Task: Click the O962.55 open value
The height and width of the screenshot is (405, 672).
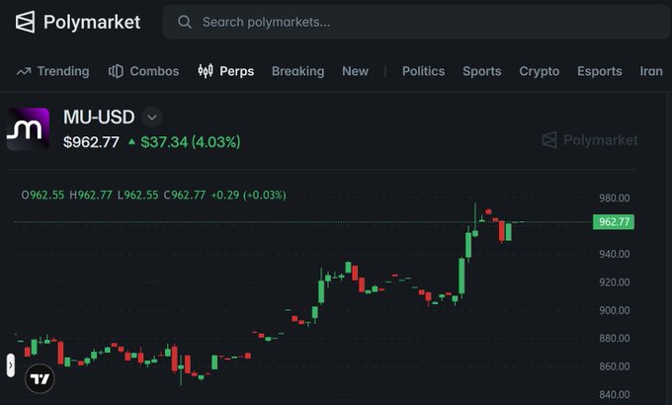Action: point(42,196)
